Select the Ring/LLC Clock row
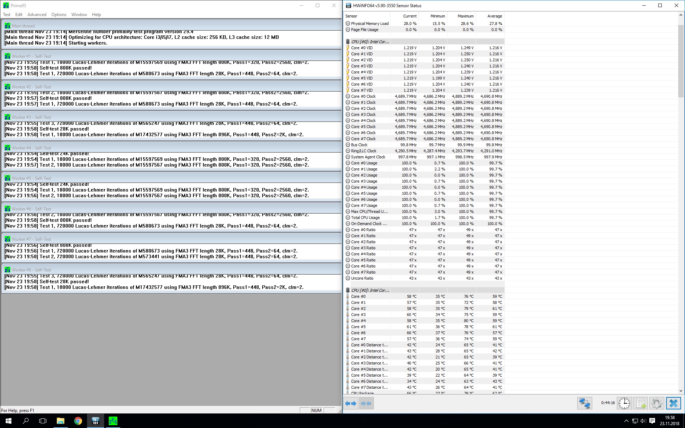 pos(424,151)
